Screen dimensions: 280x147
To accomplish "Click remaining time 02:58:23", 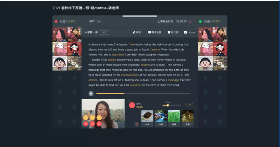I will coord(181,21).
